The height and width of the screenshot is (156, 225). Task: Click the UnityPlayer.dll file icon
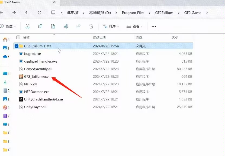[x=21, y=107]
